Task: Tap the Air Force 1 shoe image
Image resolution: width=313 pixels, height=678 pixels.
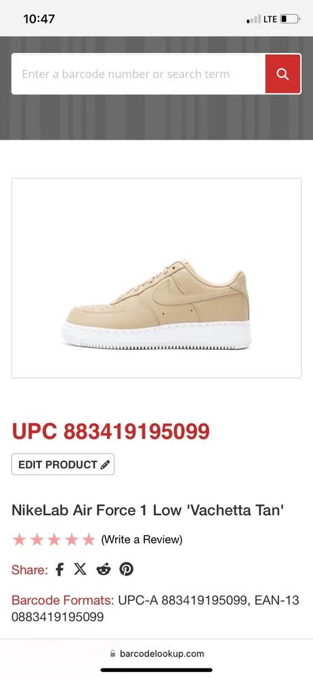Action: tap(156, 304)
